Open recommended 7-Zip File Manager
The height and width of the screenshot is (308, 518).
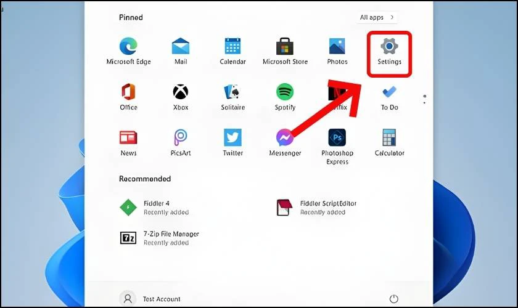pyautogui.click(x=159, y=238)
